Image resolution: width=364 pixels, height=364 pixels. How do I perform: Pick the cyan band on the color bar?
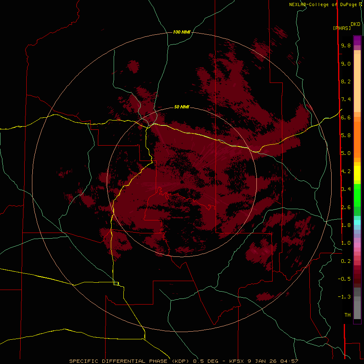coord(357,222)
